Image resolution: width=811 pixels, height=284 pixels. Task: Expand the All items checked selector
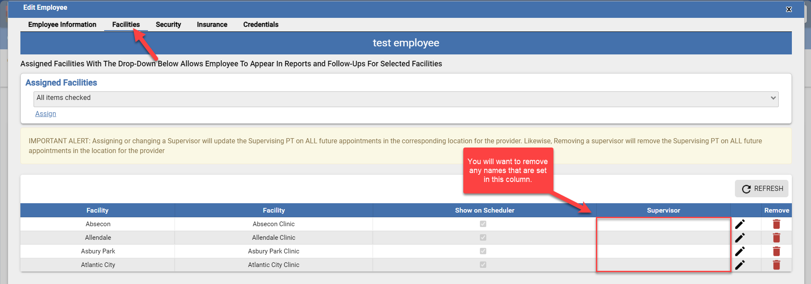point(406,99)
